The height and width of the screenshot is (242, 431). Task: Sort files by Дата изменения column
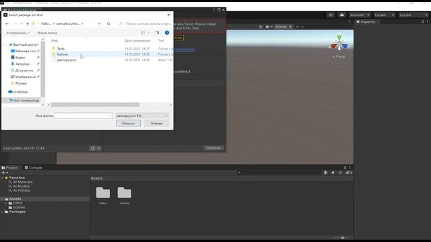[x=137, y=40]
